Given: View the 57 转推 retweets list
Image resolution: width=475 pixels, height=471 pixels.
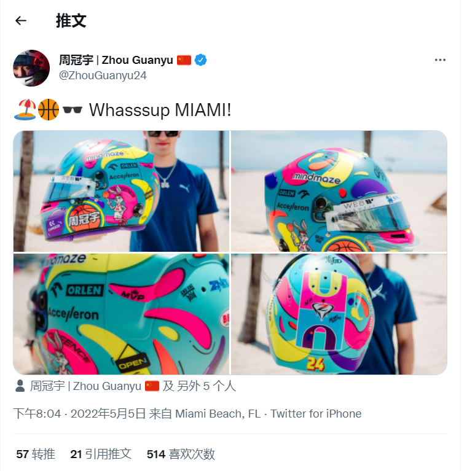Looking at the screenshot, I should tap(36, 454).
